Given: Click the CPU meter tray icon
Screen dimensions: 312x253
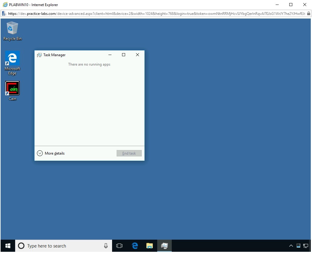Looking at the screenshot, I should click(298, 246).
